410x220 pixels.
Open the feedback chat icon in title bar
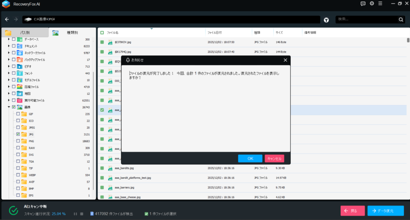click(363, 4)
